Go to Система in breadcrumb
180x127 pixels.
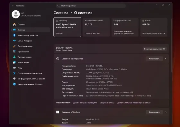pos(61,13)
